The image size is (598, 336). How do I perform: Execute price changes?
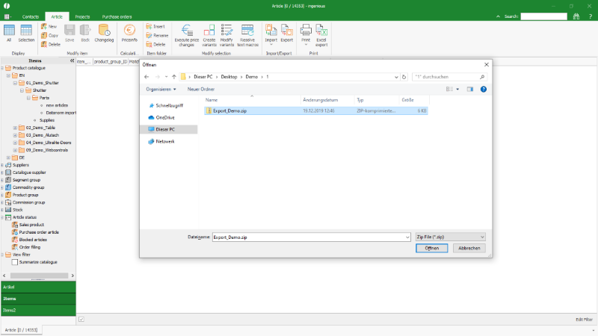pos(186,35)
